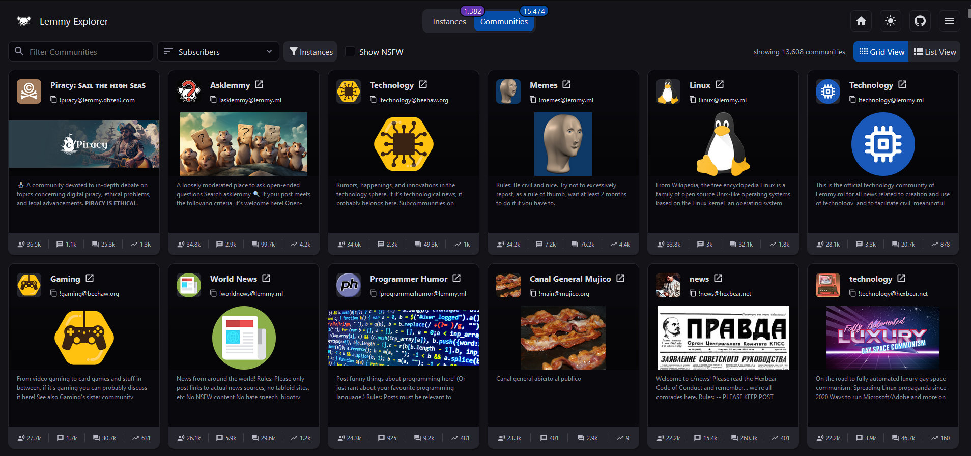Open the home page via house icon
Image resolution: width=971 pixels, height=456 pixels.
click(x=861, y=21)
